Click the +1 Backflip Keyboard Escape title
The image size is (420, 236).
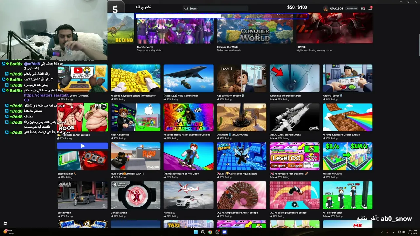tap(288, 213)
